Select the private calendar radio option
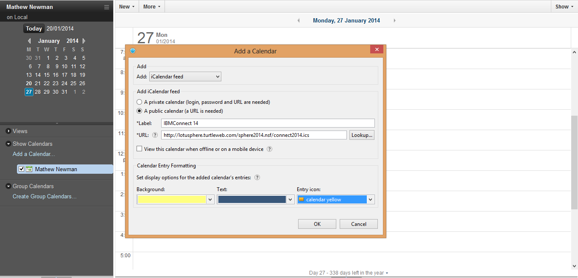This screenshot has height=278, width=578. 140,102
